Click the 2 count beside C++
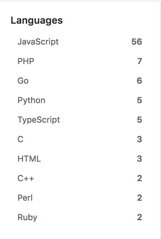The image size is (161, 239). click(139, 178)
